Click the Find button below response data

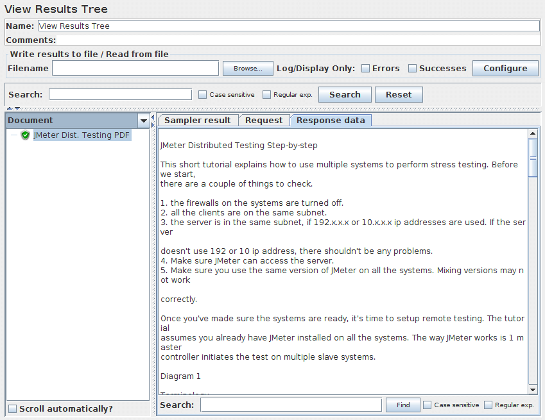402,405
